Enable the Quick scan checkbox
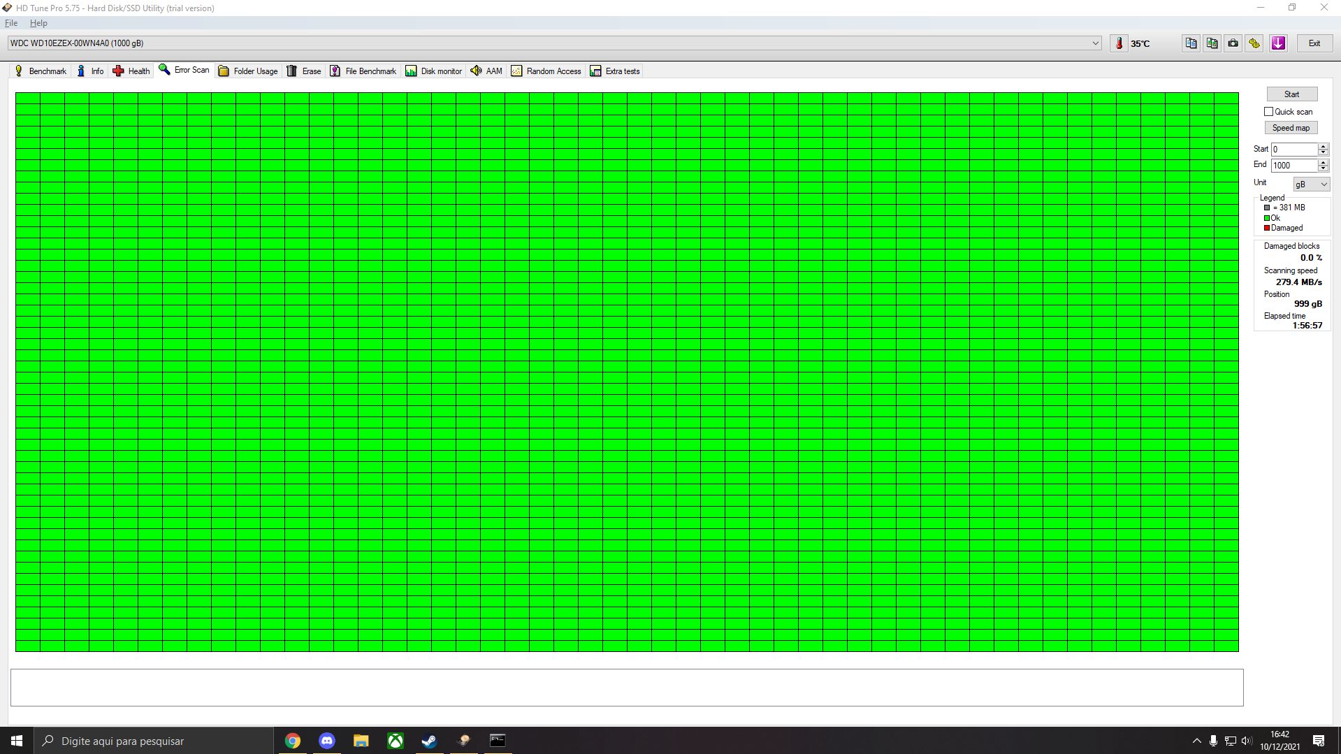The image size is (1341, 754). [x=1268, y=112]
